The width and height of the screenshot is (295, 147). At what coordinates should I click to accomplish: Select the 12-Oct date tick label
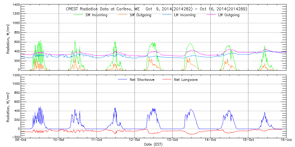pos(135,140)
